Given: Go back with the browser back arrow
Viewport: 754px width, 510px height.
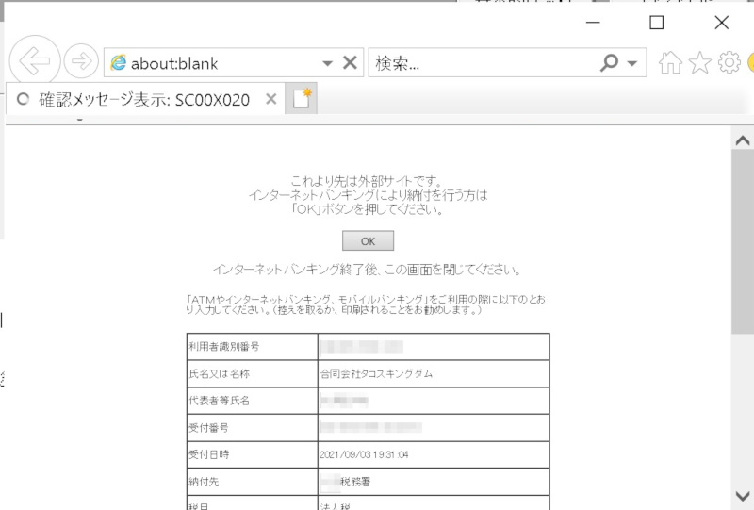Looking at the screenshot, I should pos(35,61).
